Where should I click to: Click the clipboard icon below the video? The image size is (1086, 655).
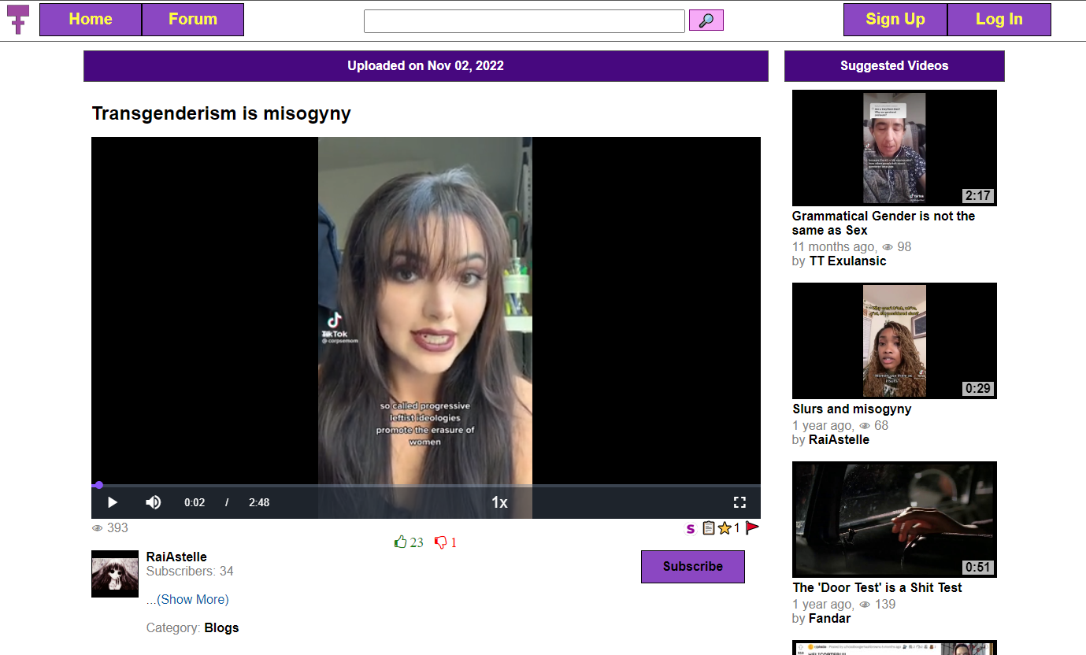[x=709, y=528]
